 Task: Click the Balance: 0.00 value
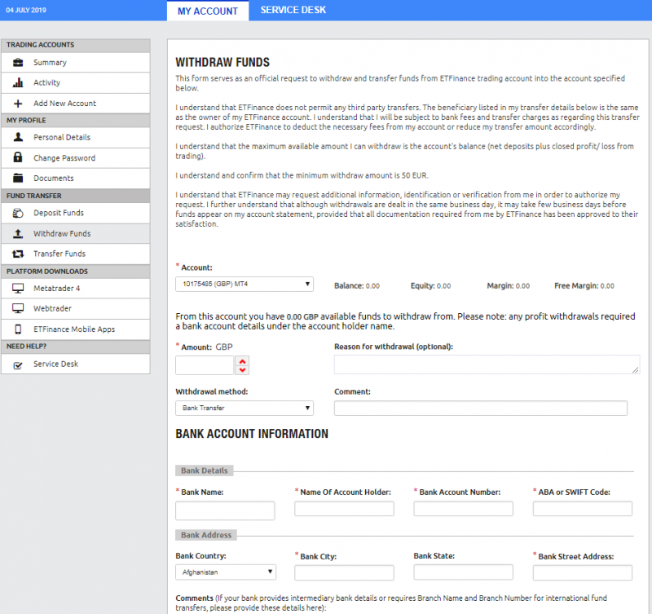click(357, 285)
